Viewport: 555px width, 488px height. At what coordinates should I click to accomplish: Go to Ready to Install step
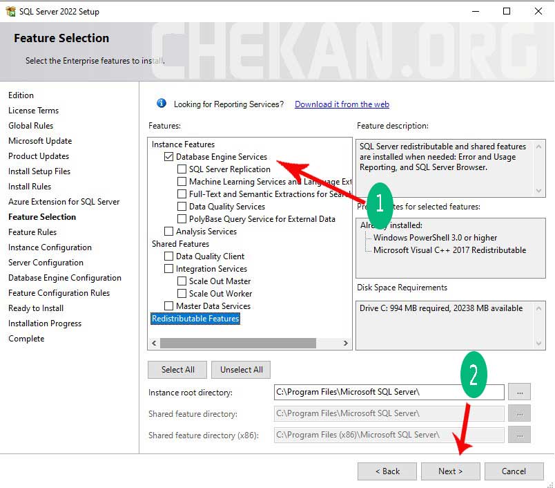(36, 308)
